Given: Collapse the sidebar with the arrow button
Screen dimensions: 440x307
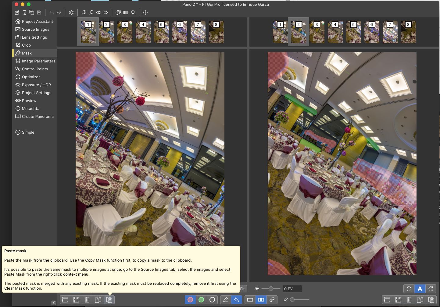Looking at the screenshot, I should coord(54,303).
